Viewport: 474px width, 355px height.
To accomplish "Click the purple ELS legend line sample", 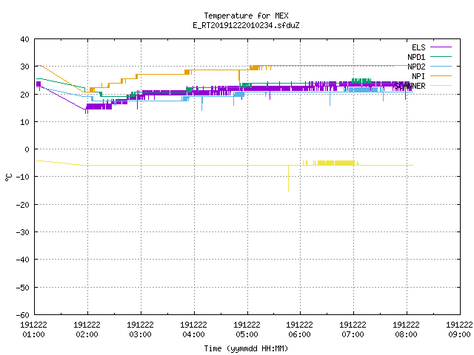I will click(441, 47).
